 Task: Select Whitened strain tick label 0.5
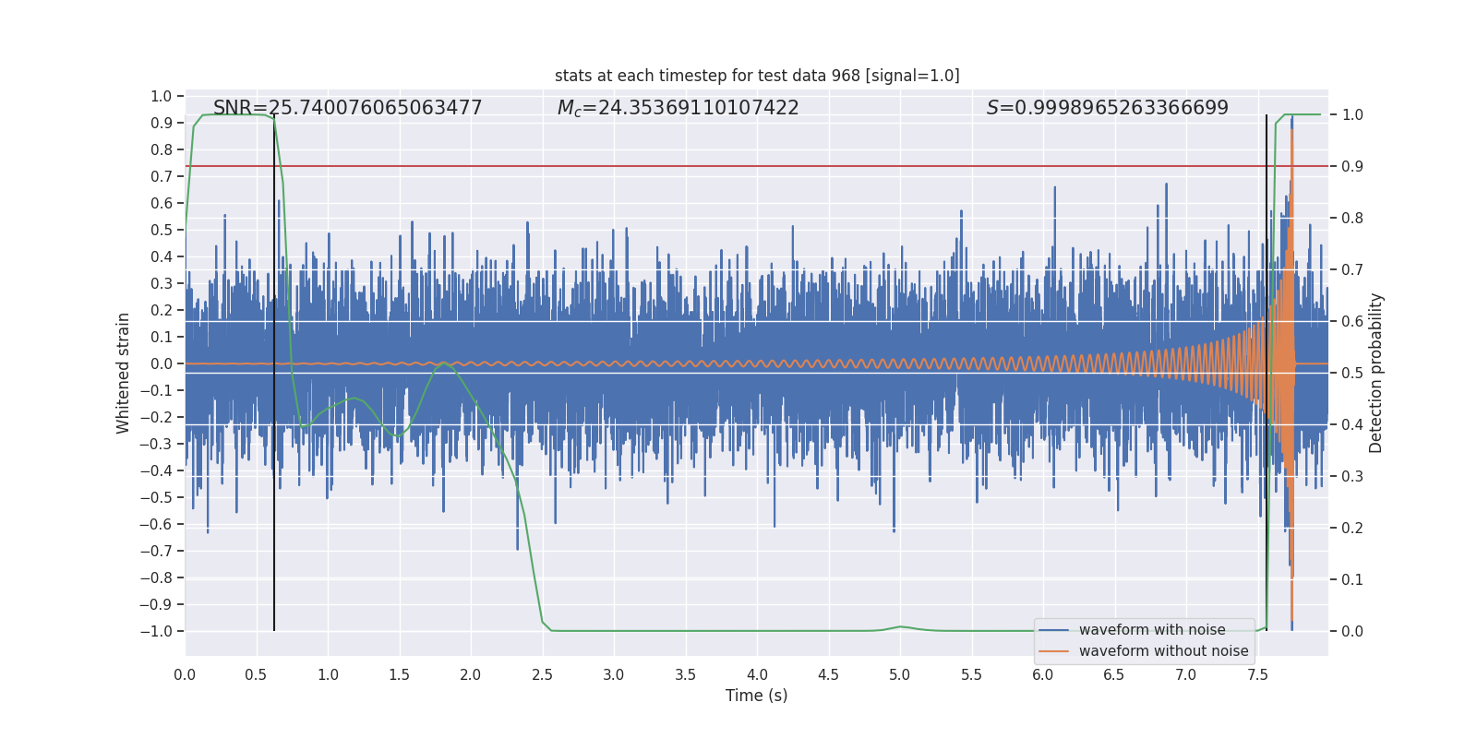coord(162,230)
